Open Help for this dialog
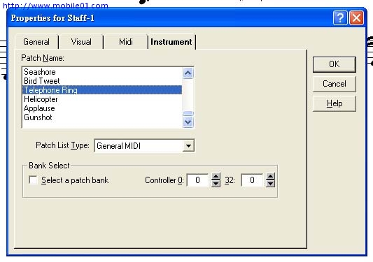 coord(335,103)
